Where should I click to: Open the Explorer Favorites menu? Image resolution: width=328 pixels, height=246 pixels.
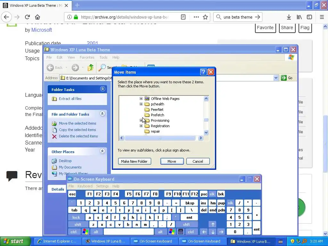(x=87, y=57)
